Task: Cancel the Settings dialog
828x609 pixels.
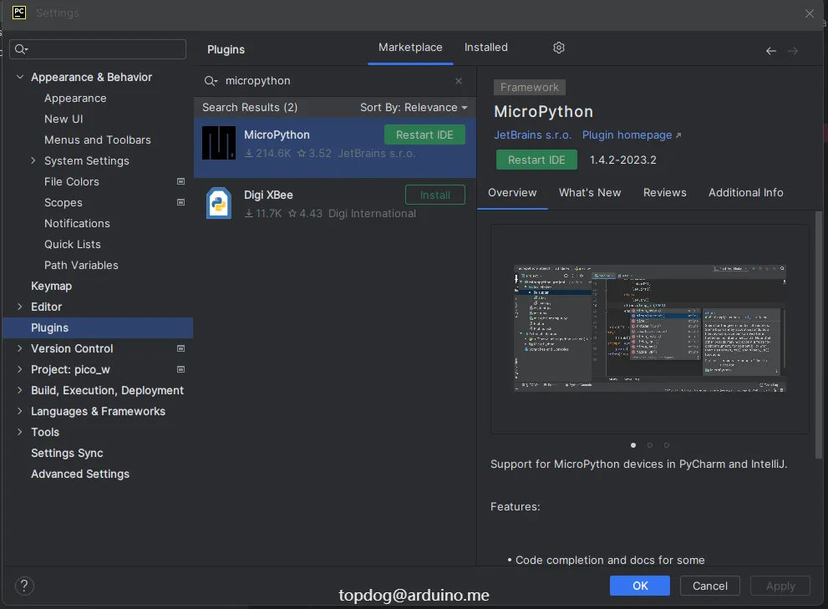Action: click(709, 586)
